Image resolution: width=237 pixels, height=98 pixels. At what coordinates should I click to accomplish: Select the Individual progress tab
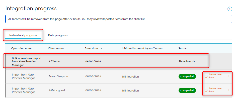pyautogui.click(x=23, y=35)
